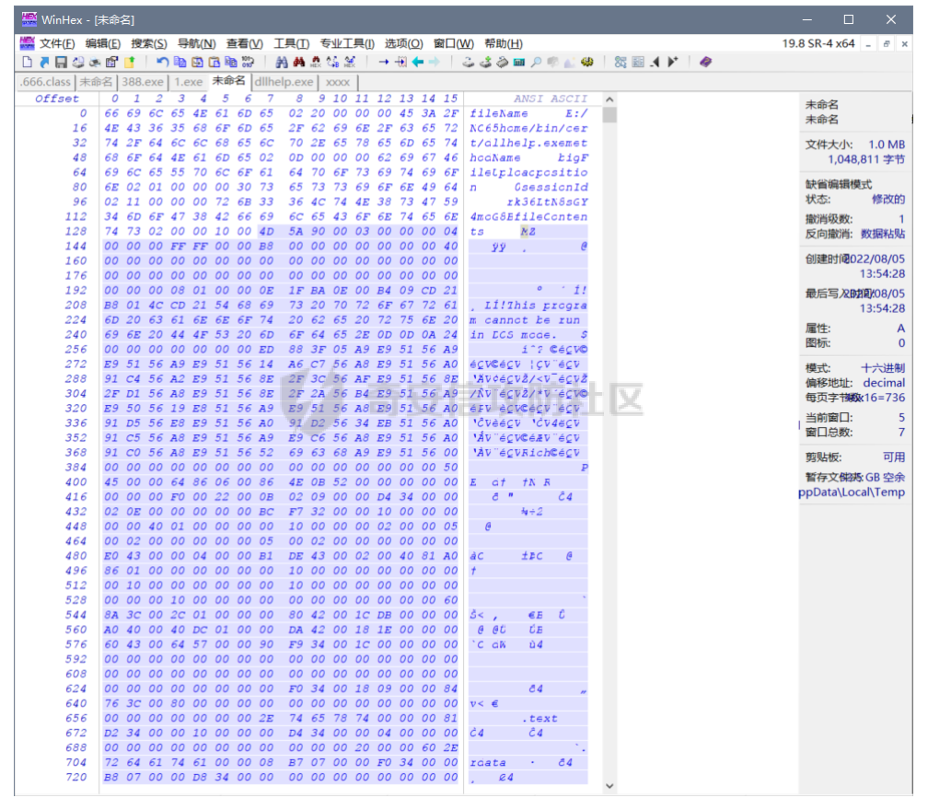Viewport: 928px width, 798px height.
Task: Click the scrollbar down arrow of hex view
Action: (x=609, y=786)
